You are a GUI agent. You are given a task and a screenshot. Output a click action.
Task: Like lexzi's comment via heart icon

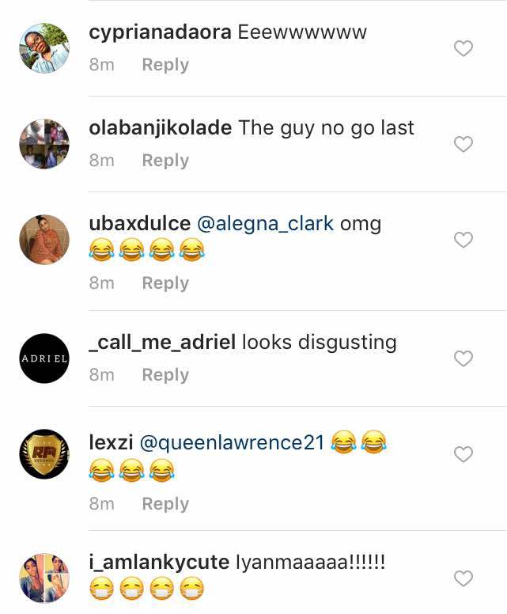tap(463, 454)
